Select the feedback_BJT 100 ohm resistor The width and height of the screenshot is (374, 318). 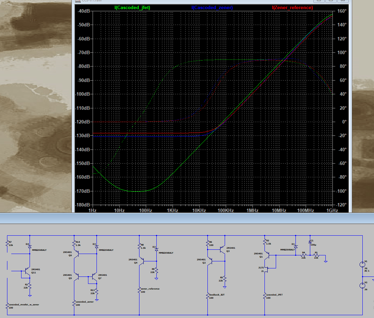click(207, 296)
